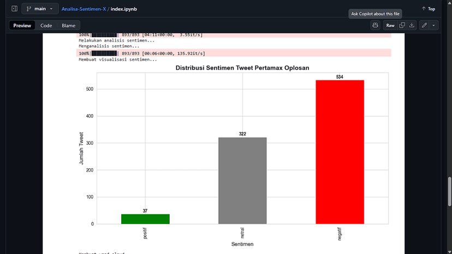The height and width of the screenshot is (254, 452).
Task: Click the bar value label '37'
Action: point(145,211)
